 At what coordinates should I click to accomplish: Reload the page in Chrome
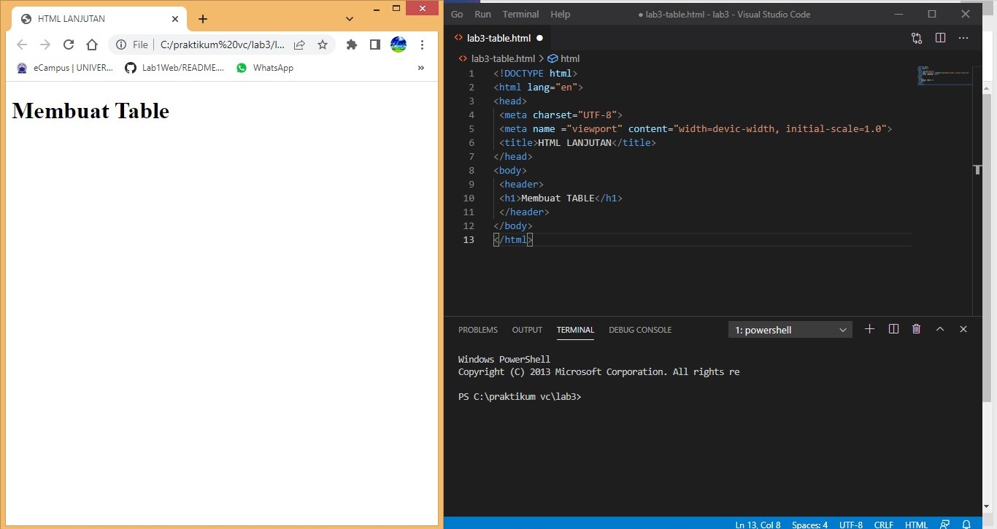pos(69,44)
